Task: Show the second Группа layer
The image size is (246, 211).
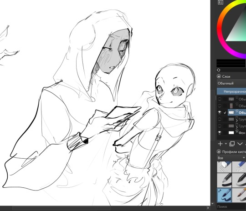Action: coord(220,126)
